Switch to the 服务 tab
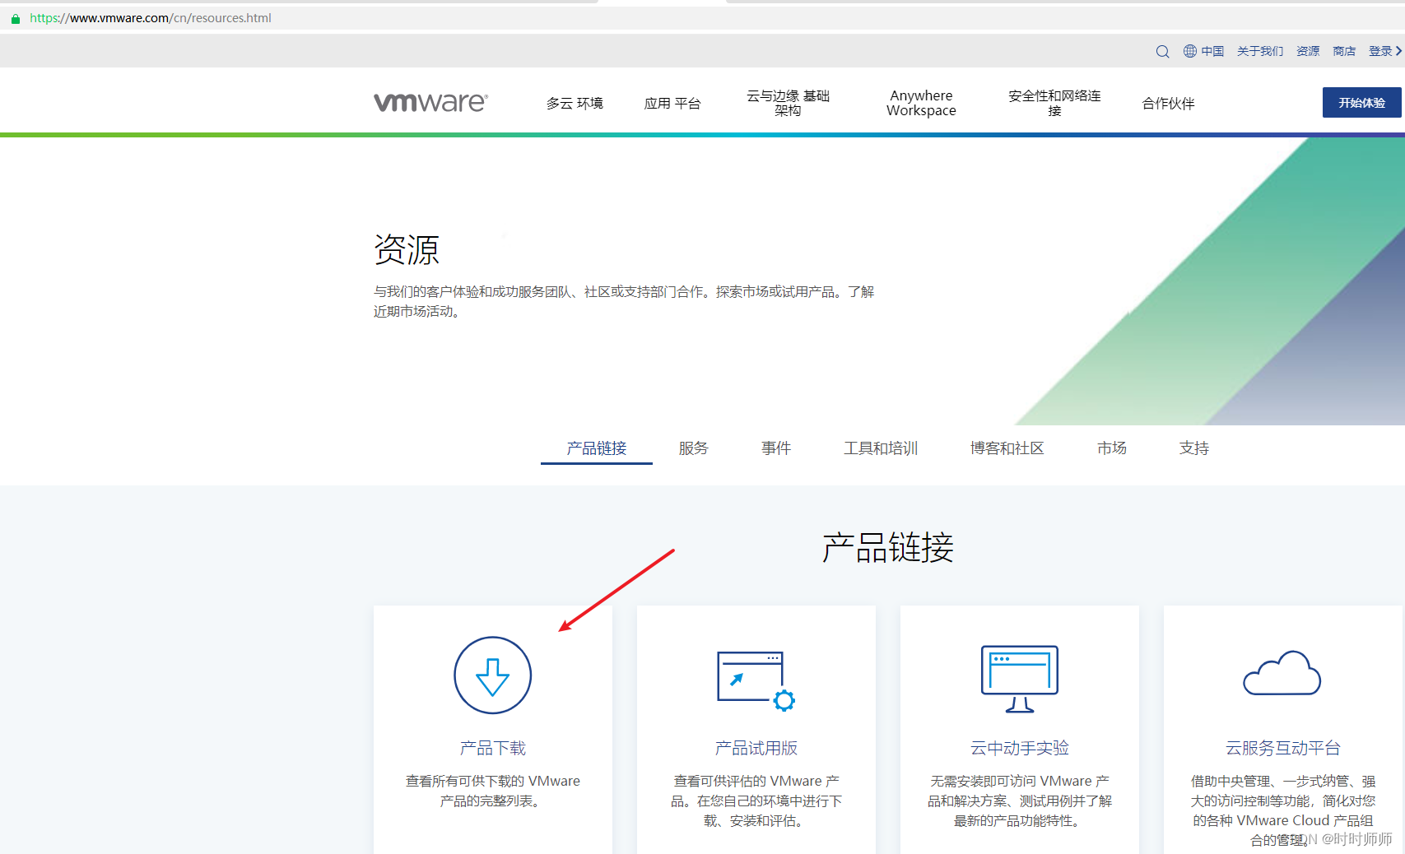 (693, 448)
